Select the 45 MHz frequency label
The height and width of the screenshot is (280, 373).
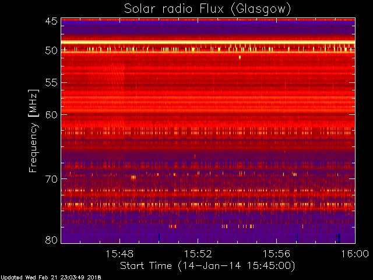[x=51, y=21]
